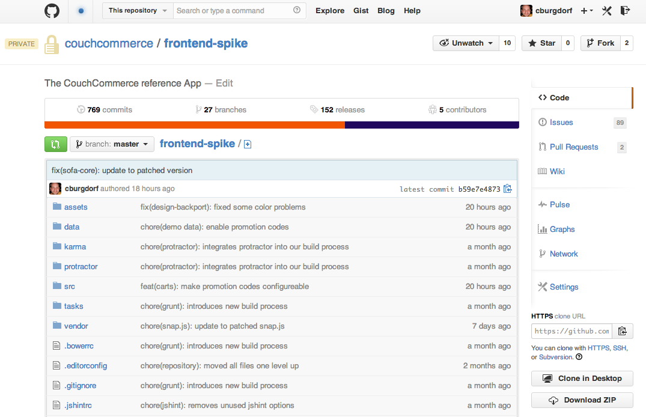Open account settings tools icon in header

pos(606,11)
